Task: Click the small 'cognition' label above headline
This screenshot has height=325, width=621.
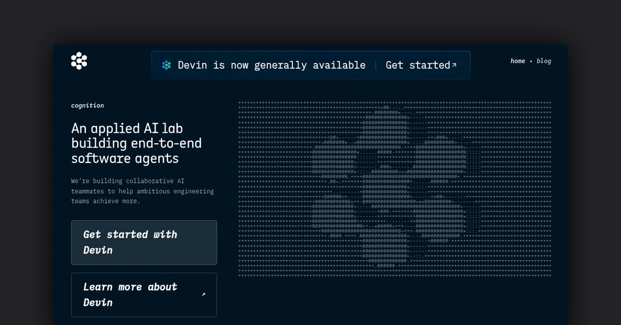Action: pos(87,106)
